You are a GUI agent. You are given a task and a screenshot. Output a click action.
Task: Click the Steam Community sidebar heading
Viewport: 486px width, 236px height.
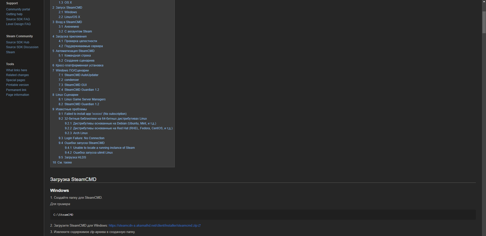20,36
